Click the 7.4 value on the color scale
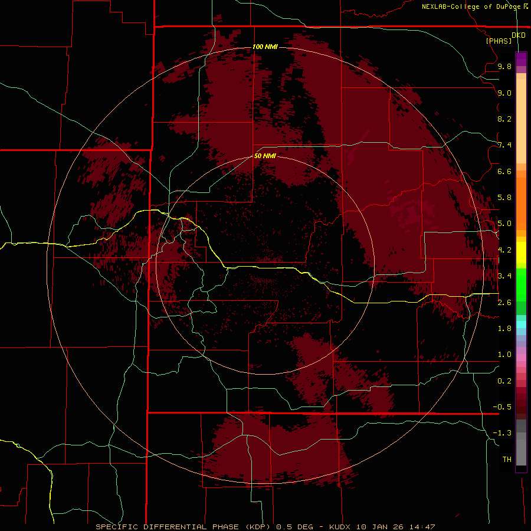531x531 pixels. 504,145
